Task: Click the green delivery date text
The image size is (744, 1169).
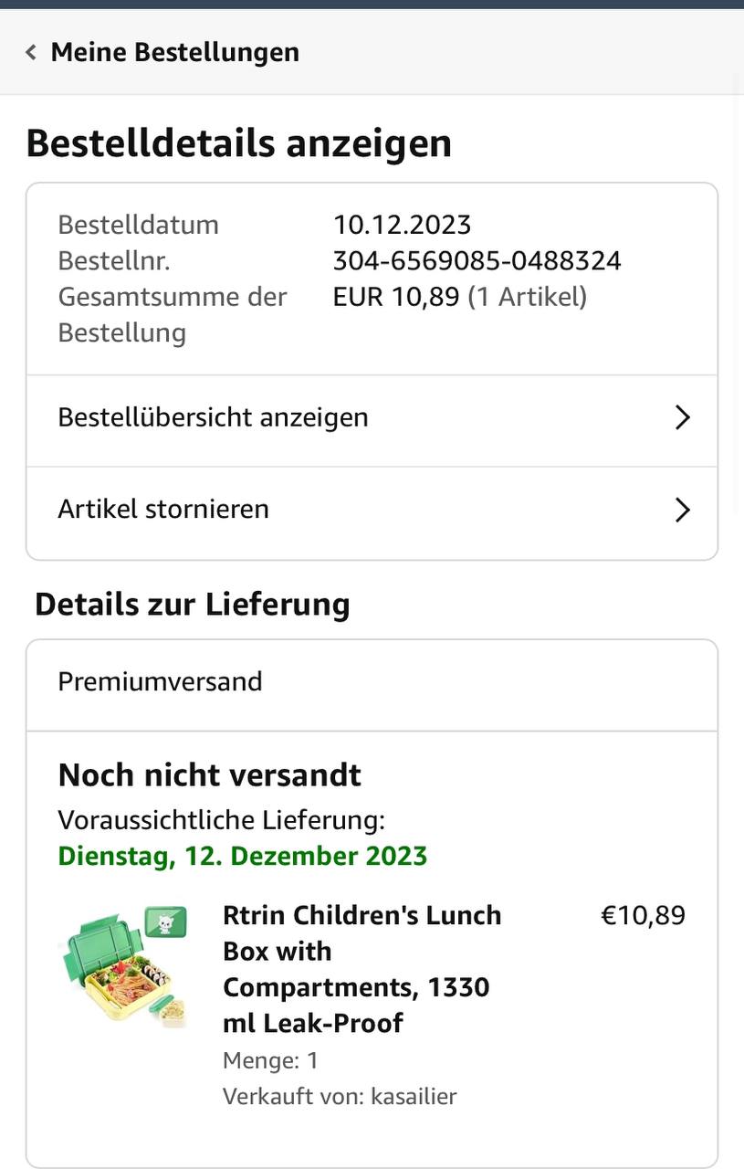Action: pyautogui.click(x=242, y=856)
